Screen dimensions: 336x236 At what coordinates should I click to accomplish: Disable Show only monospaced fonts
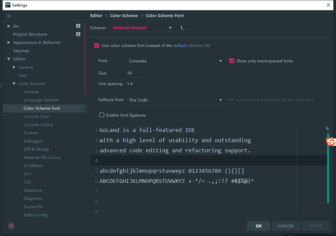click(x=232, y=61)
